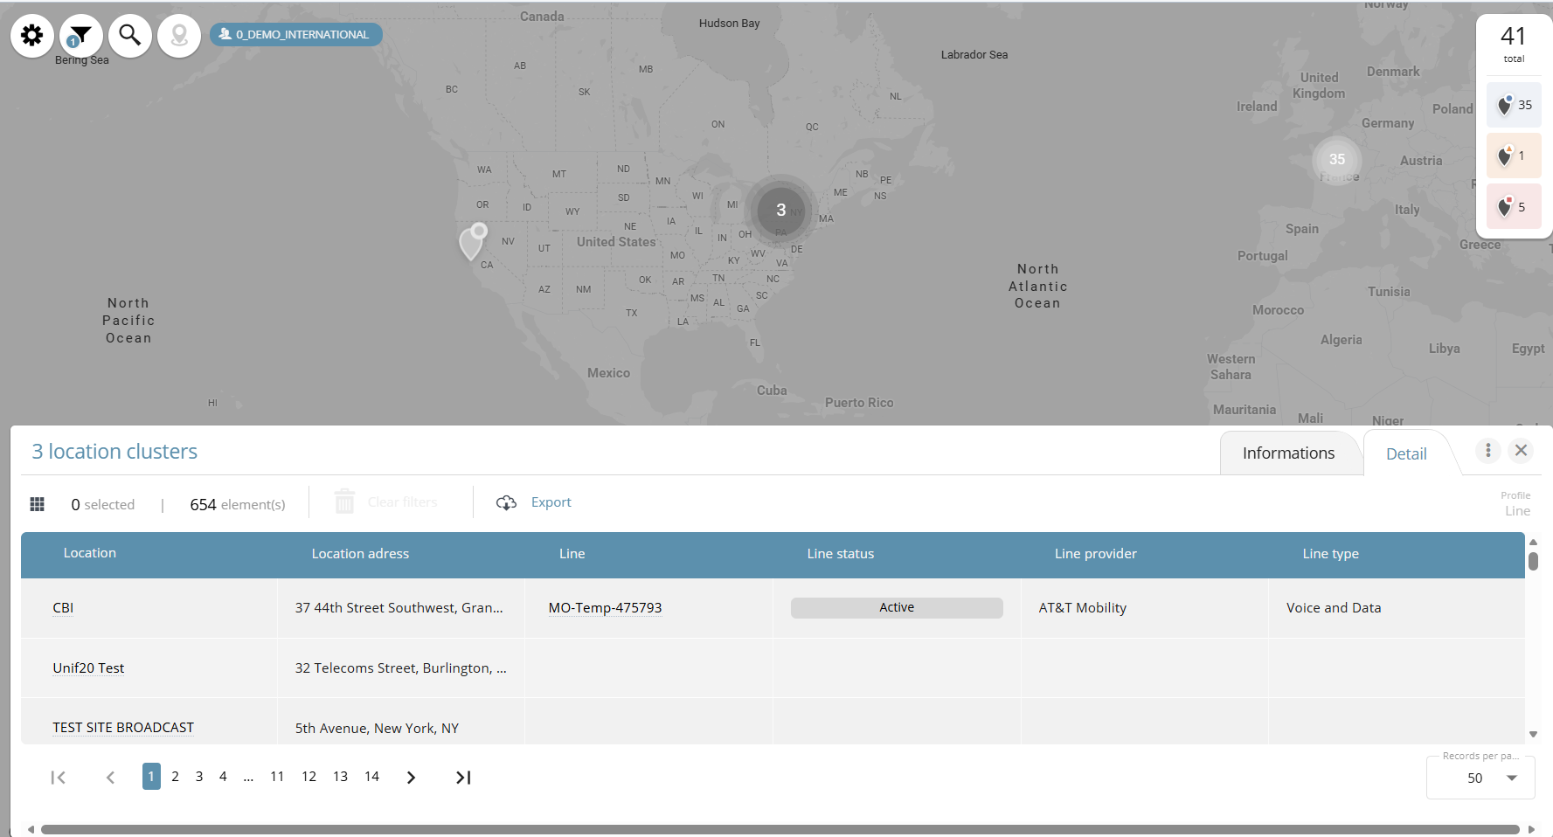The image size is (1553, 837).
Task: Toggle the 35 locations status filter
Action: [x=1514, y=105]
